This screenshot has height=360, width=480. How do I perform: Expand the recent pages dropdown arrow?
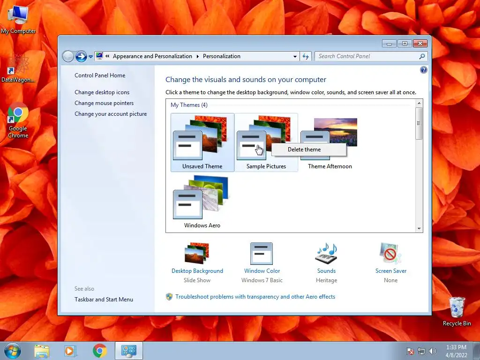(90, 57)
